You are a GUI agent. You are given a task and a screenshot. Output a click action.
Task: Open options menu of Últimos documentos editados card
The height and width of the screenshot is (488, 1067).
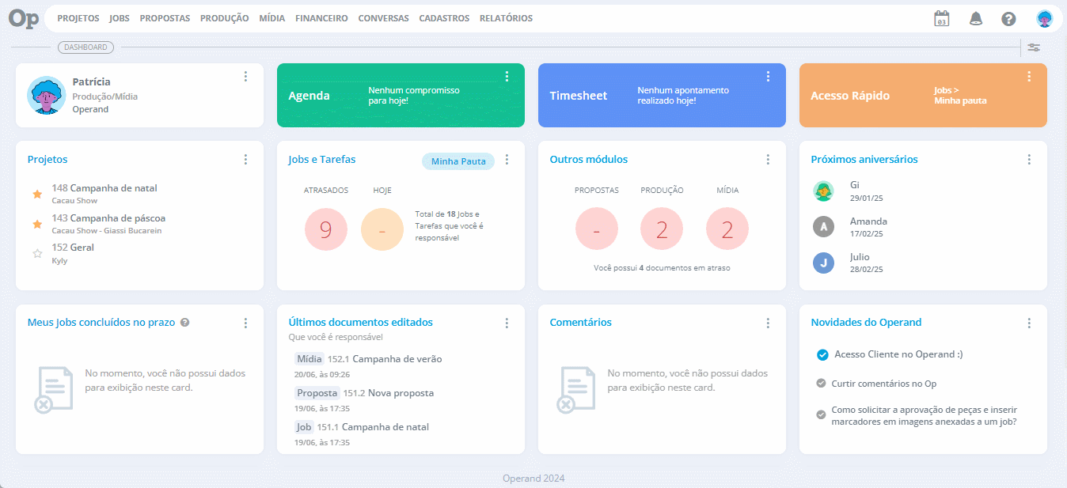(507, 323)
